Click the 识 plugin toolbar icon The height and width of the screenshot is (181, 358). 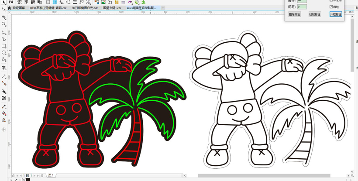click(x=19, y=2)
